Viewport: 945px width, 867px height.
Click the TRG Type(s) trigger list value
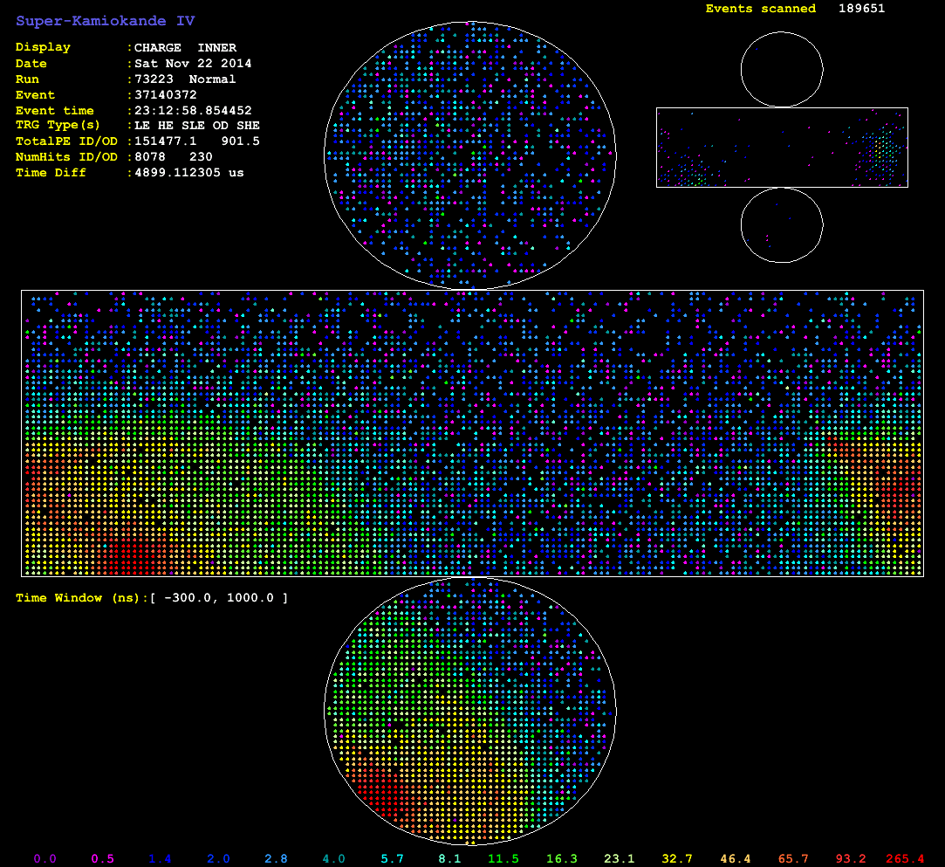pyautogui.click(x=197, y=127)
